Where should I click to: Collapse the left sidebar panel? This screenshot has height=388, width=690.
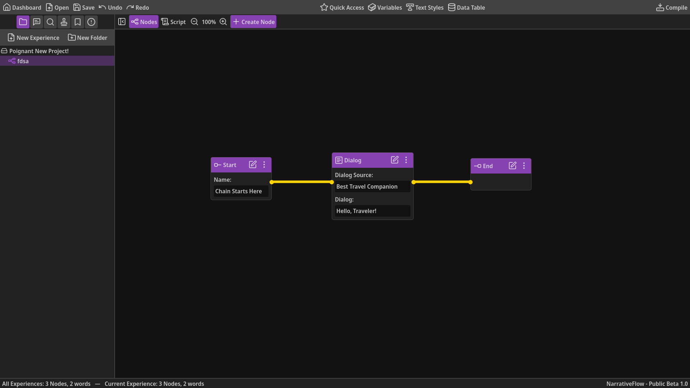click(x=122, y=22)
